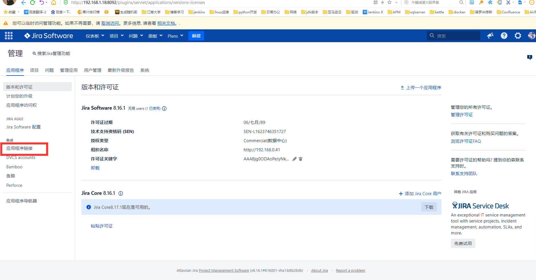536x280 pixels.
Task: Click the lightning bolt icon in address bar
Action: [383, 2]
